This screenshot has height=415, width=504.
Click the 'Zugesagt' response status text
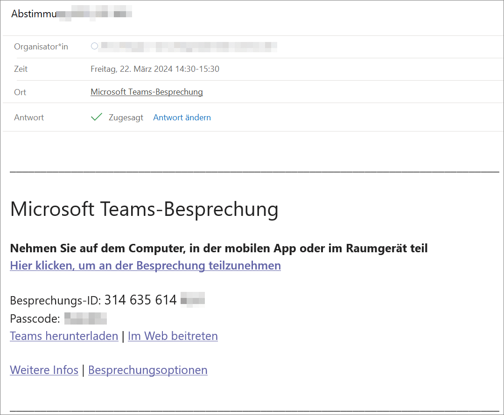(126, 118)
